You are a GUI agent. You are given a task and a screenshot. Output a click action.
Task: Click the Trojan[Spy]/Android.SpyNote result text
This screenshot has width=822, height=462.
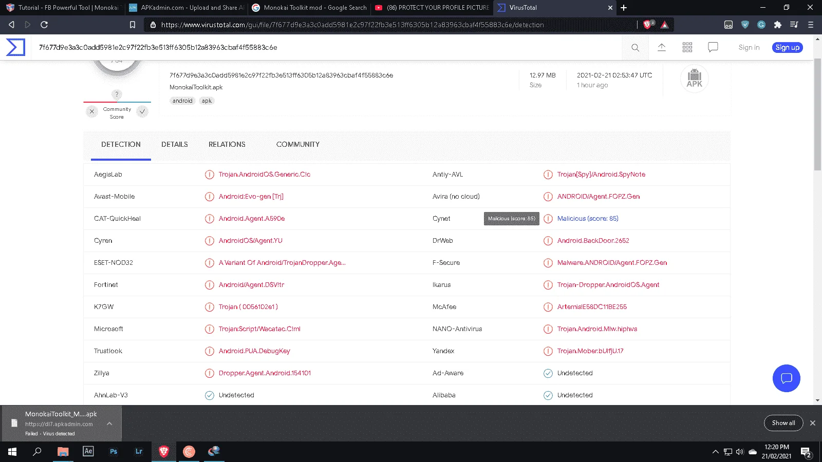click(x=601, y=175)
